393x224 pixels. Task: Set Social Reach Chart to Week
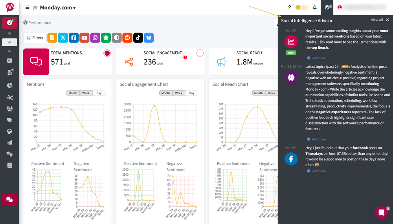tap(272, 93)
